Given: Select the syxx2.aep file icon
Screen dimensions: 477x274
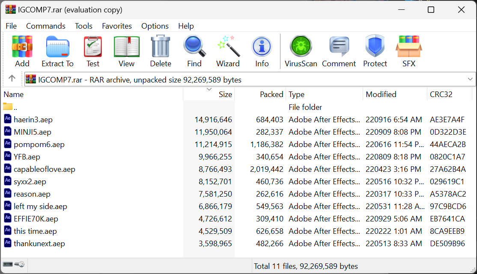Looking at the screenshot, I should (x=8, y=181).
